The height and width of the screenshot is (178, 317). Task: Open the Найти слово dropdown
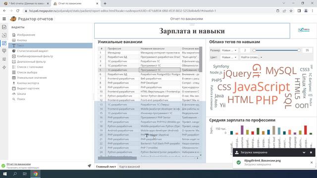251,57
